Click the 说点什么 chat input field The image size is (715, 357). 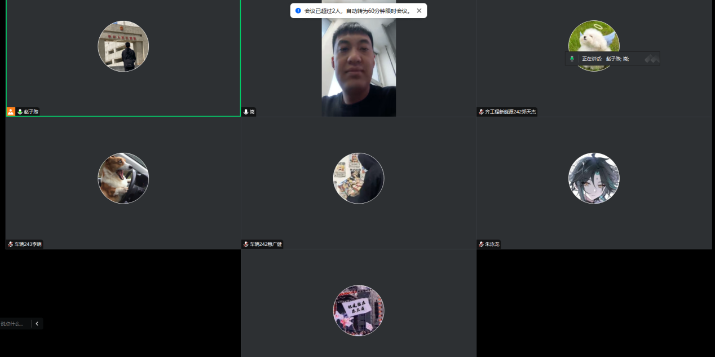pyautogui.click(x=13, y=324)
